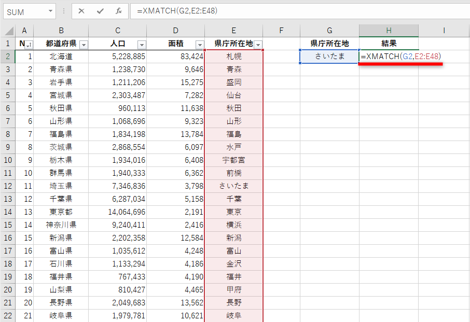Click the area value 15,275
This screenshot has height=322, width=470.
click(x=176, y=82)
